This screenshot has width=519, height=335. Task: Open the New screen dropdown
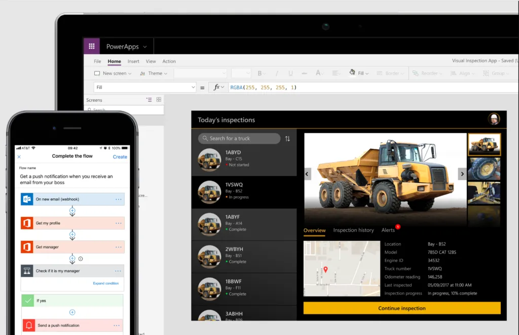(113, 73)
